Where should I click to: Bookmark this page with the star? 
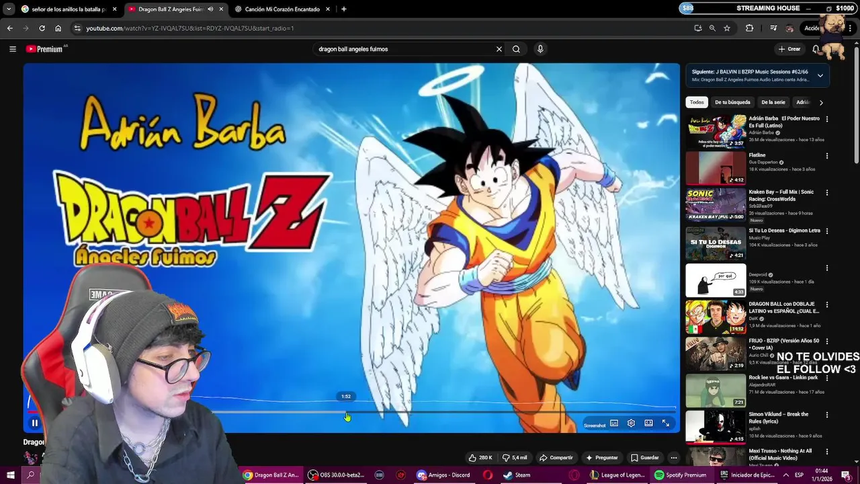(x=727, y=28)
